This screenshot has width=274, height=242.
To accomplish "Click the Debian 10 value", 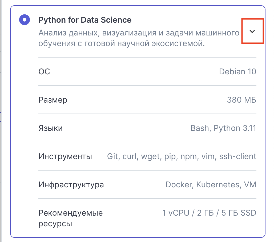I will coord(237,71).
